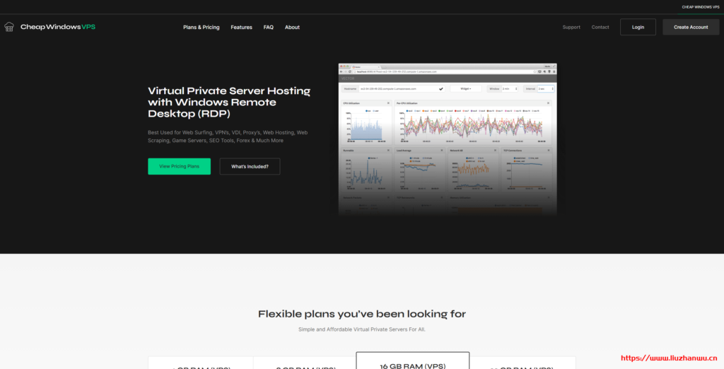
Task: Close the CPU Utilization widget in dashboard image
Action: [390, 103]
